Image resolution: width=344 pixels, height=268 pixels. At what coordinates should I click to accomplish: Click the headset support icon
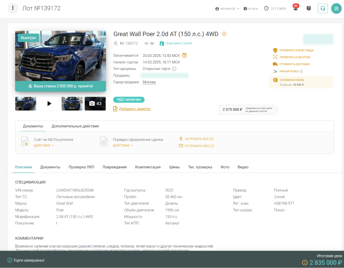coord(323,8)
